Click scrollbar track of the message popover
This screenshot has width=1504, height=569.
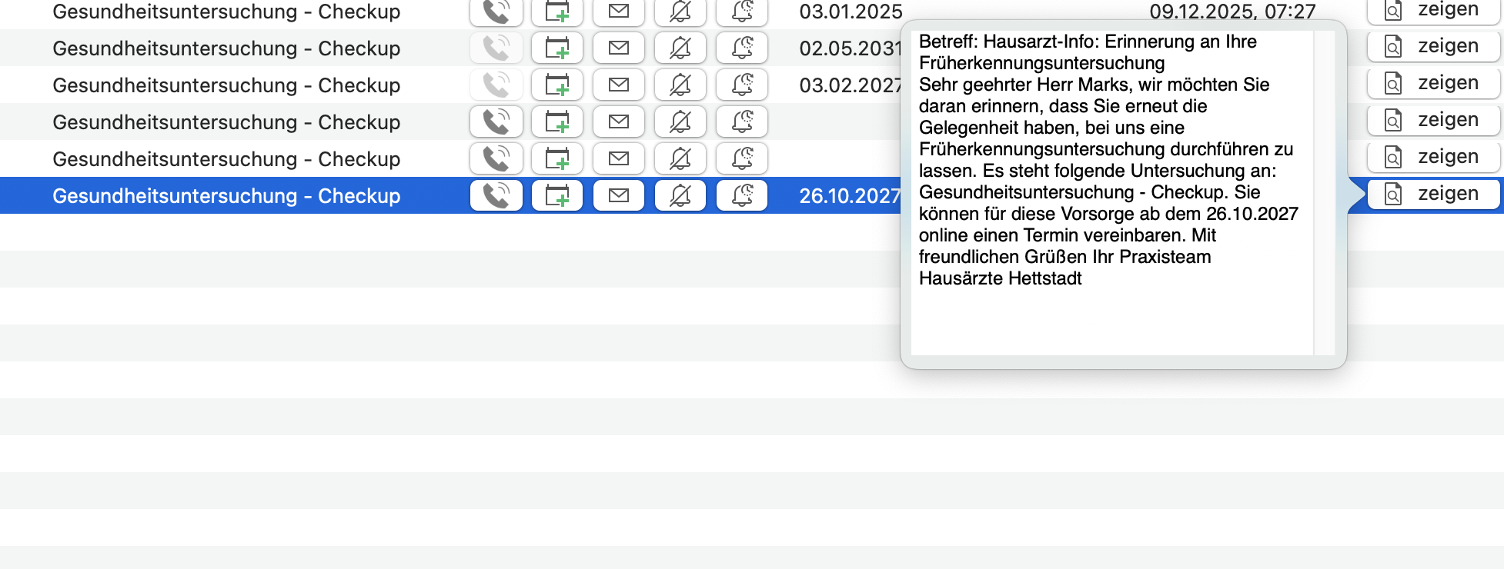(1324, 192)
